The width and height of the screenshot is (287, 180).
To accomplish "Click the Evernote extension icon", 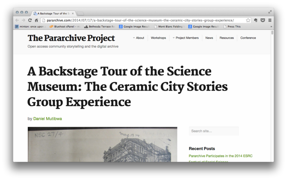I will pyautogui.click(x=256, y=20).
